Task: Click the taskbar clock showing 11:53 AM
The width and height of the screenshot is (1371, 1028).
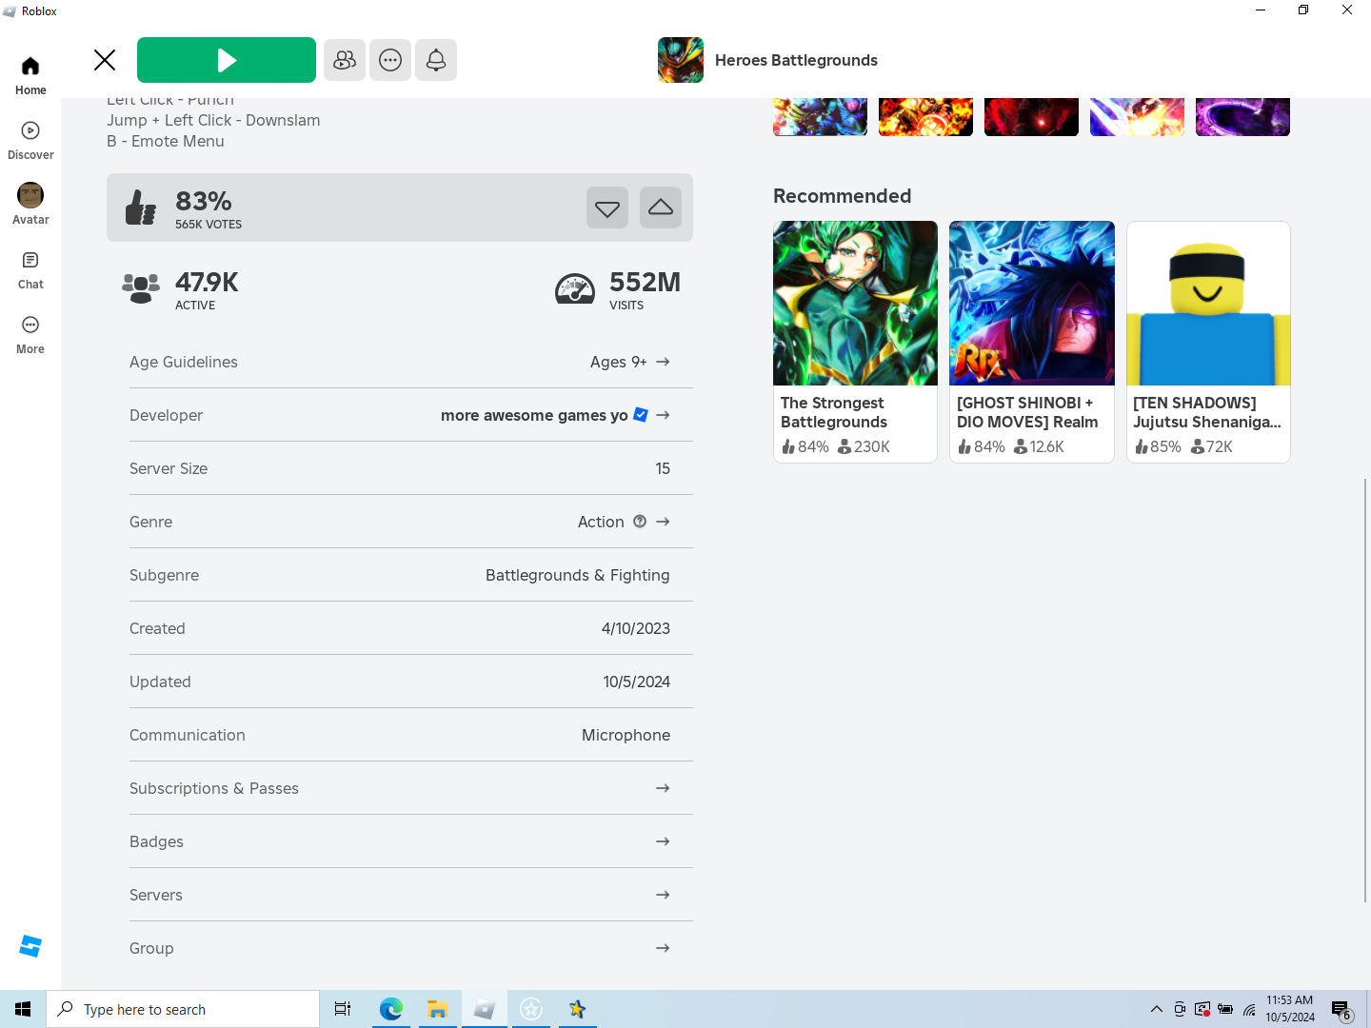Action: pyautogui.click(x=1290, y=1009)
